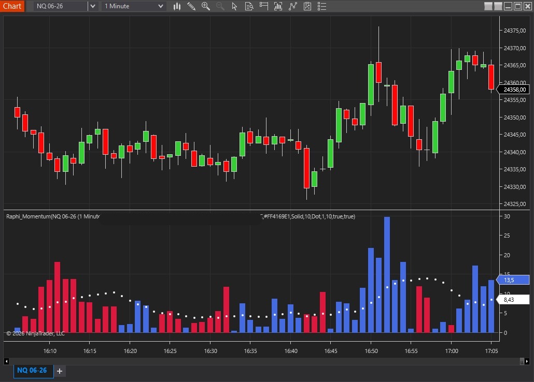Open the Data Series icon
The height and width of the screenshot is (382, 534).
tap(278, 6)
